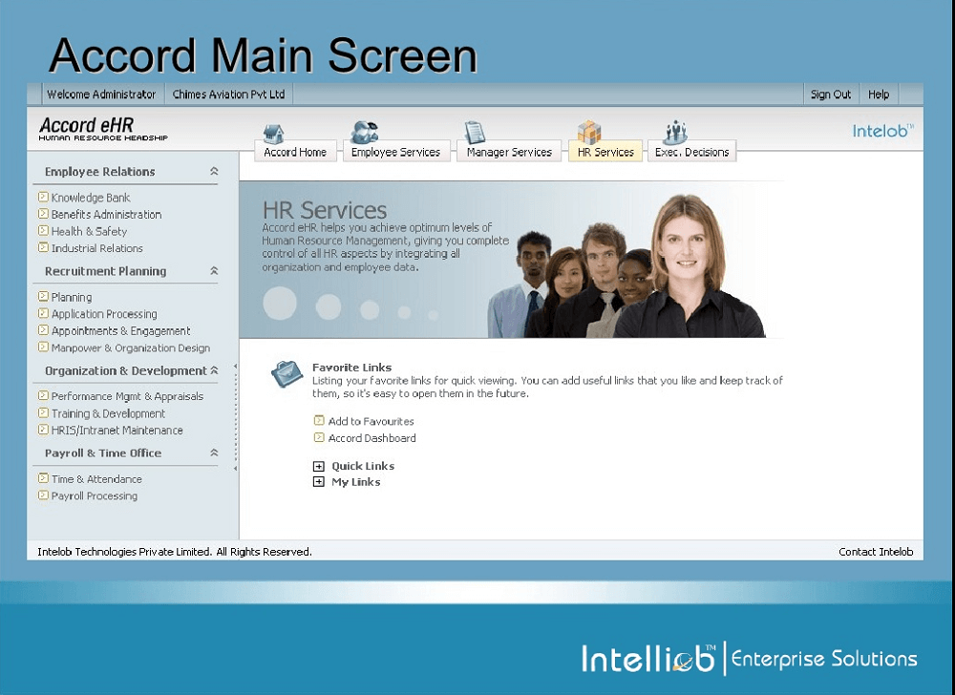The height and width of the screenshot is (695, 955).
Task: Click the HR Services banner image
Action: [x=512, y=260]
